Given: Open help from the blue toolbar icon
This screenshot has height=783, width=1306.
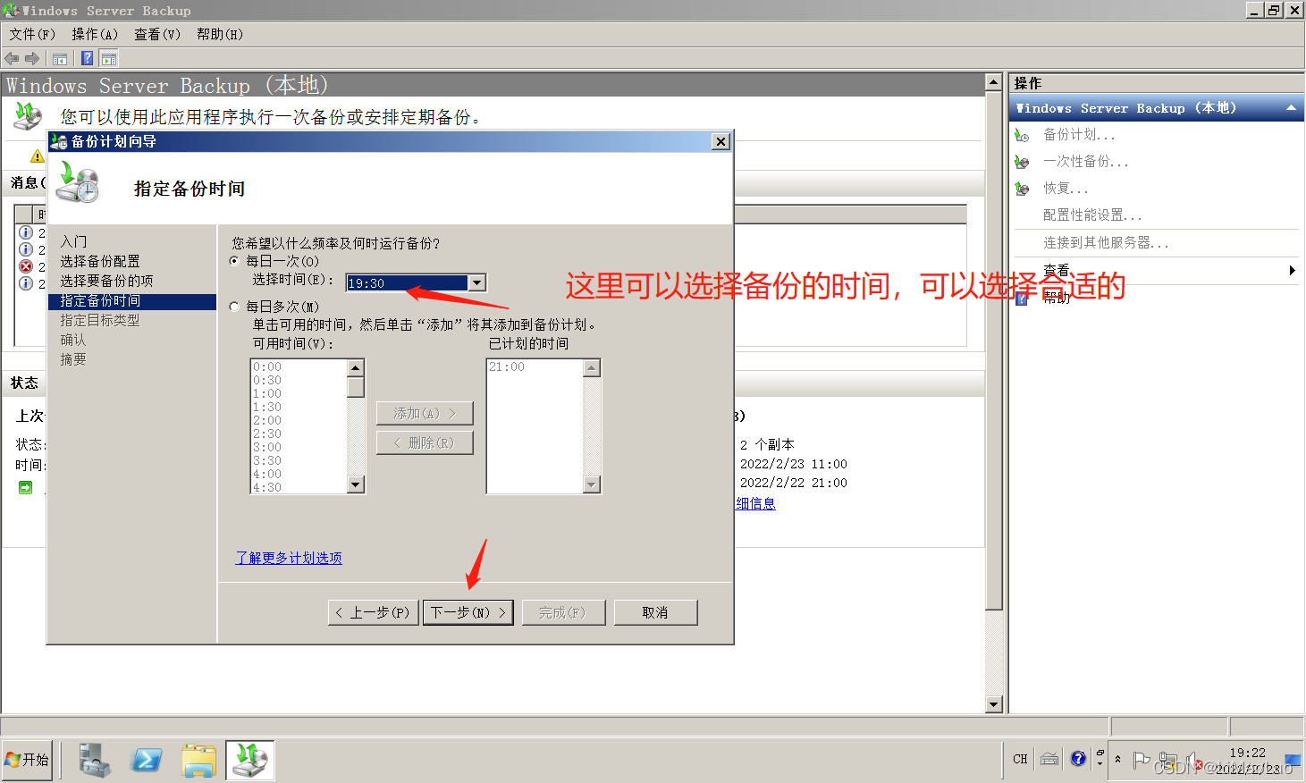Looking at the screenshot, I should [x=87, y=59].
